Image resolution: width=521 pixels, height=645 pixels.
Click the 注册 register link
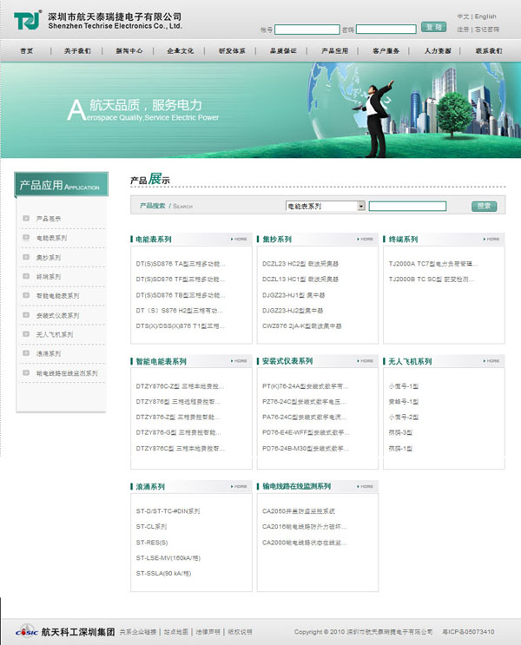[463, 30]
